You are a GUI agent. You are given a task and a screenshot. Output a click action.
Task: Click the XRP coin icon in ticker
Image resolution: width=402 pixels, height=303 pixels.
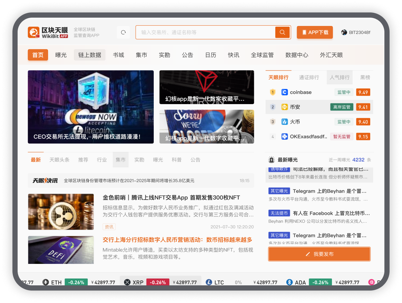[127, 282]
